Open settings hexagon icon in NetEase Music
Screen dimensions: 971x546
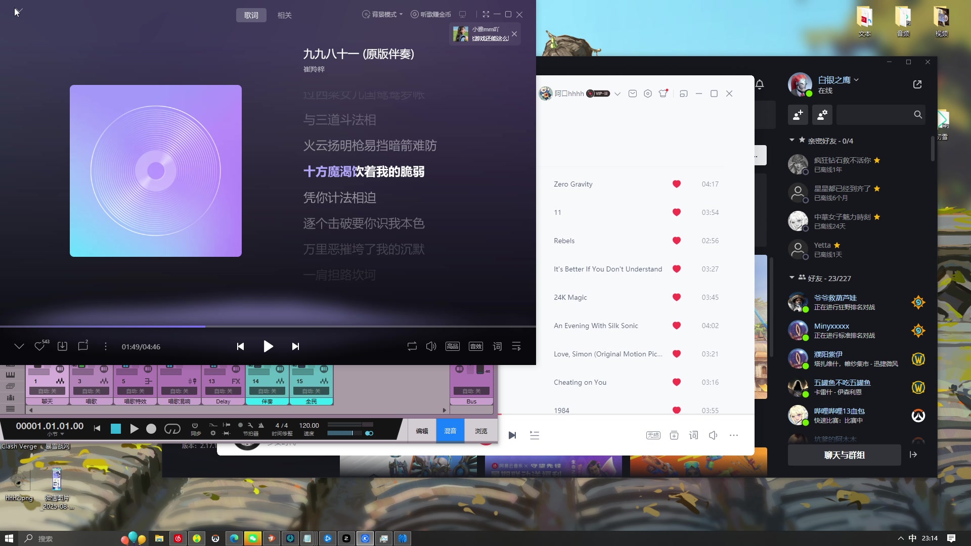point(648,94)
